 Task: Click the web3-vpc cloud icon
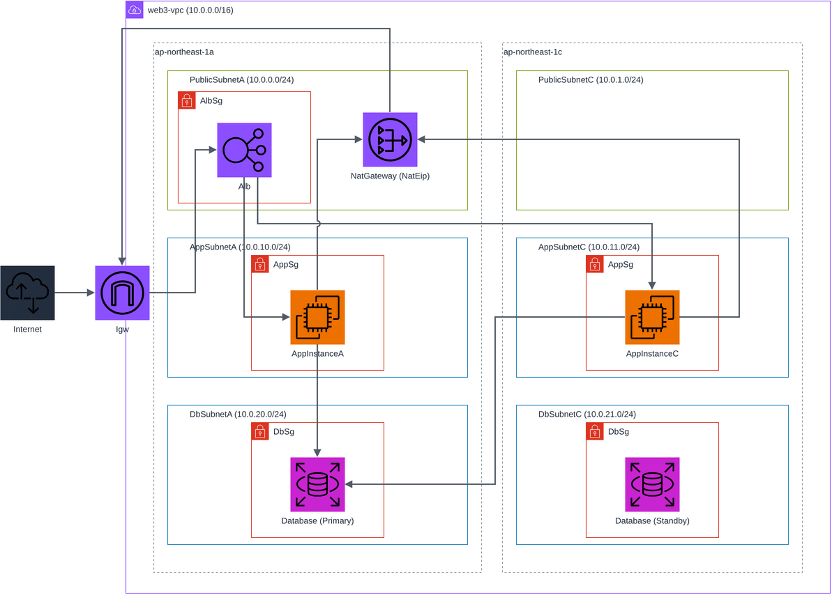[x=135, y=10]
